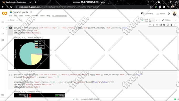Open the File menu
The image size is (179, 101).
(x=11, y=16)
